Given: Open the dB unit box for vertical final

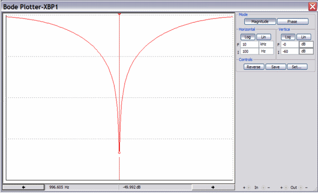Looking at the screenshot, I should [306, 44].
